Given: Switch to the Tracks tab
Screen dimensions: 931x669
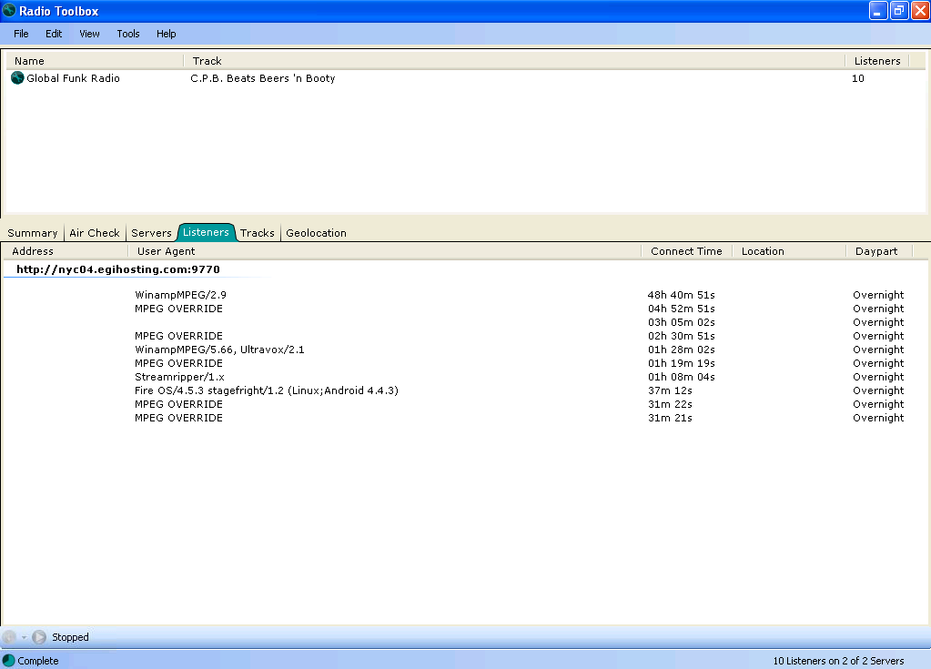Looking at the screenshot, I should point(258,233).
